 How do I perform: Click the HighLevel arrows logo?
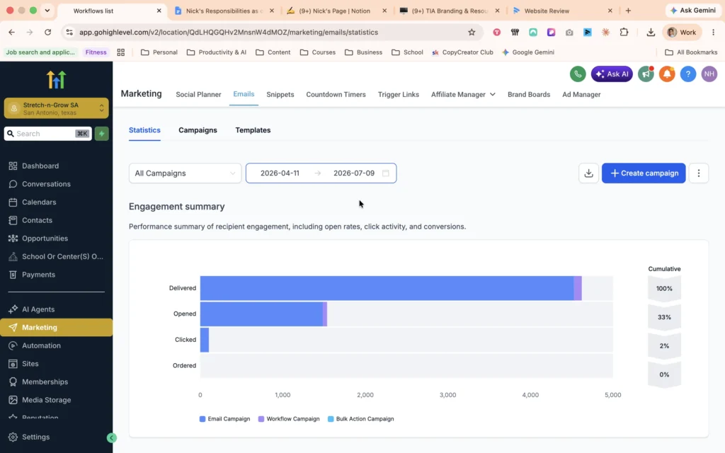57,79
